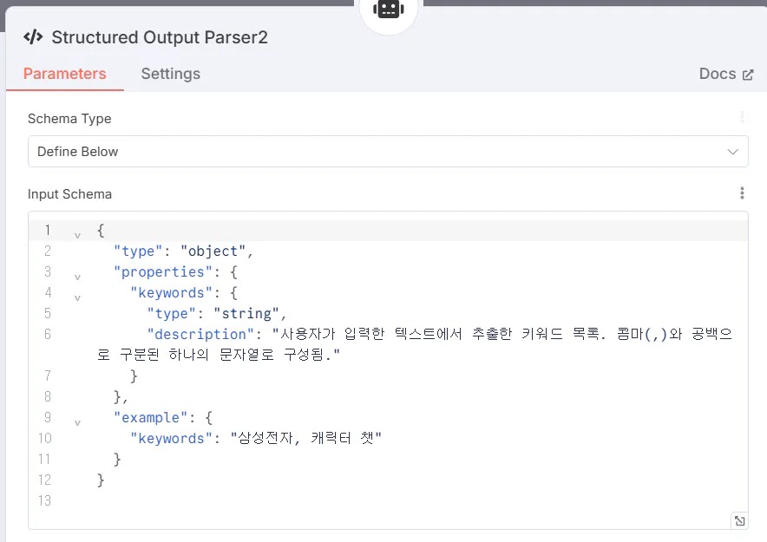This screenshot has height=542, width=767.
Task: Switch to the Settings tab
Action: point(170,74)
